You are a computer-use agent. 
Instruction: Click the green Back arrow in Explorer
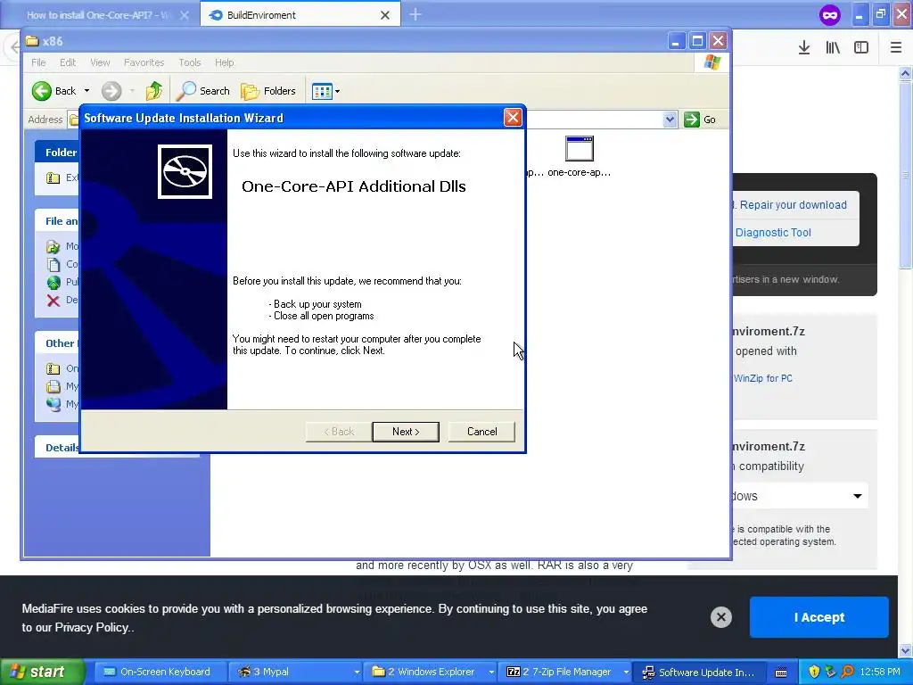42,91
